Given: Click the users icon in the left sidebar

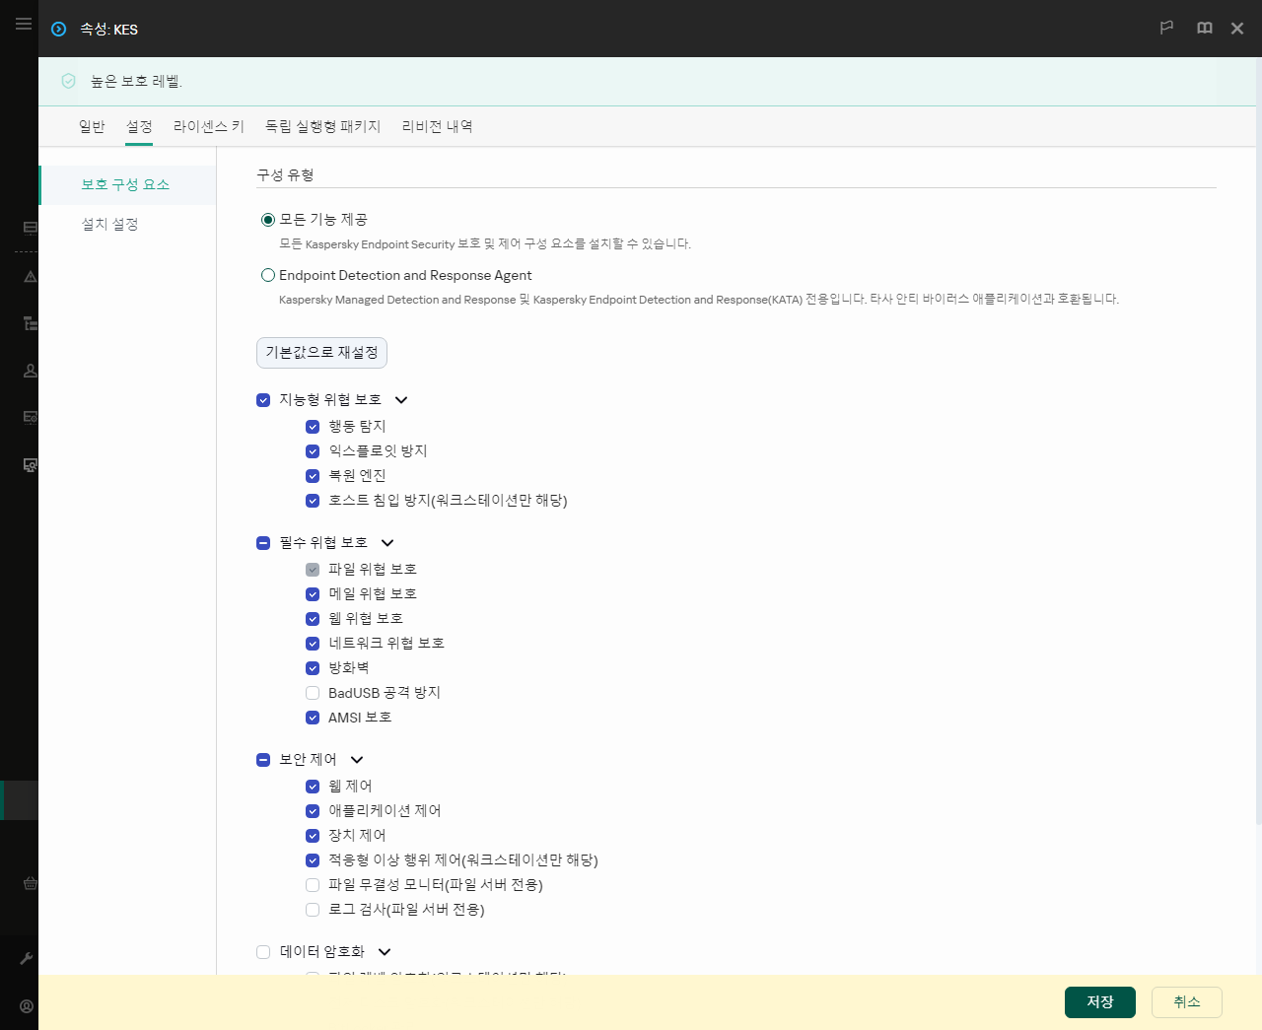Looking at the screenshot, I should (x=29, y=370).
